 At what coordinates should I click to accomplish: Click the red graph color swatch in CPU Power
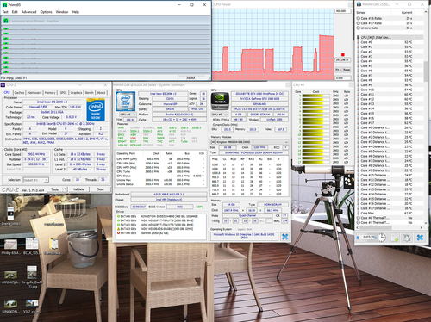point(343,54)
